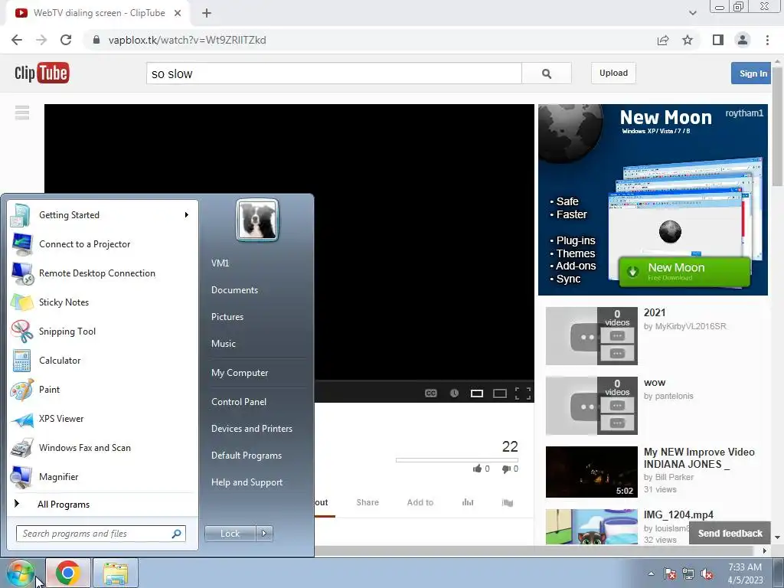The height and width of the screenshot is (588, 784).
Task: Open Chrome three-dot menu
Action: coord(767,40)
